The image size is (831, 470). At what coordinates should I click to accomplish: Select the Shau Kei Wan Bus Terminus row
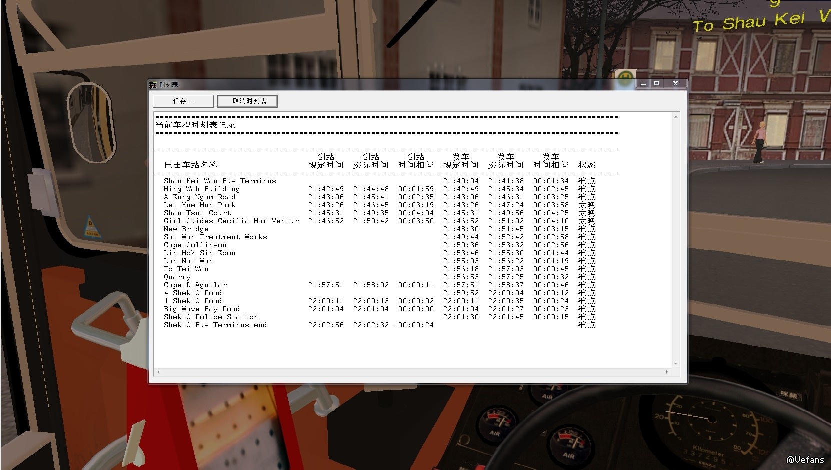pos(380,181)
